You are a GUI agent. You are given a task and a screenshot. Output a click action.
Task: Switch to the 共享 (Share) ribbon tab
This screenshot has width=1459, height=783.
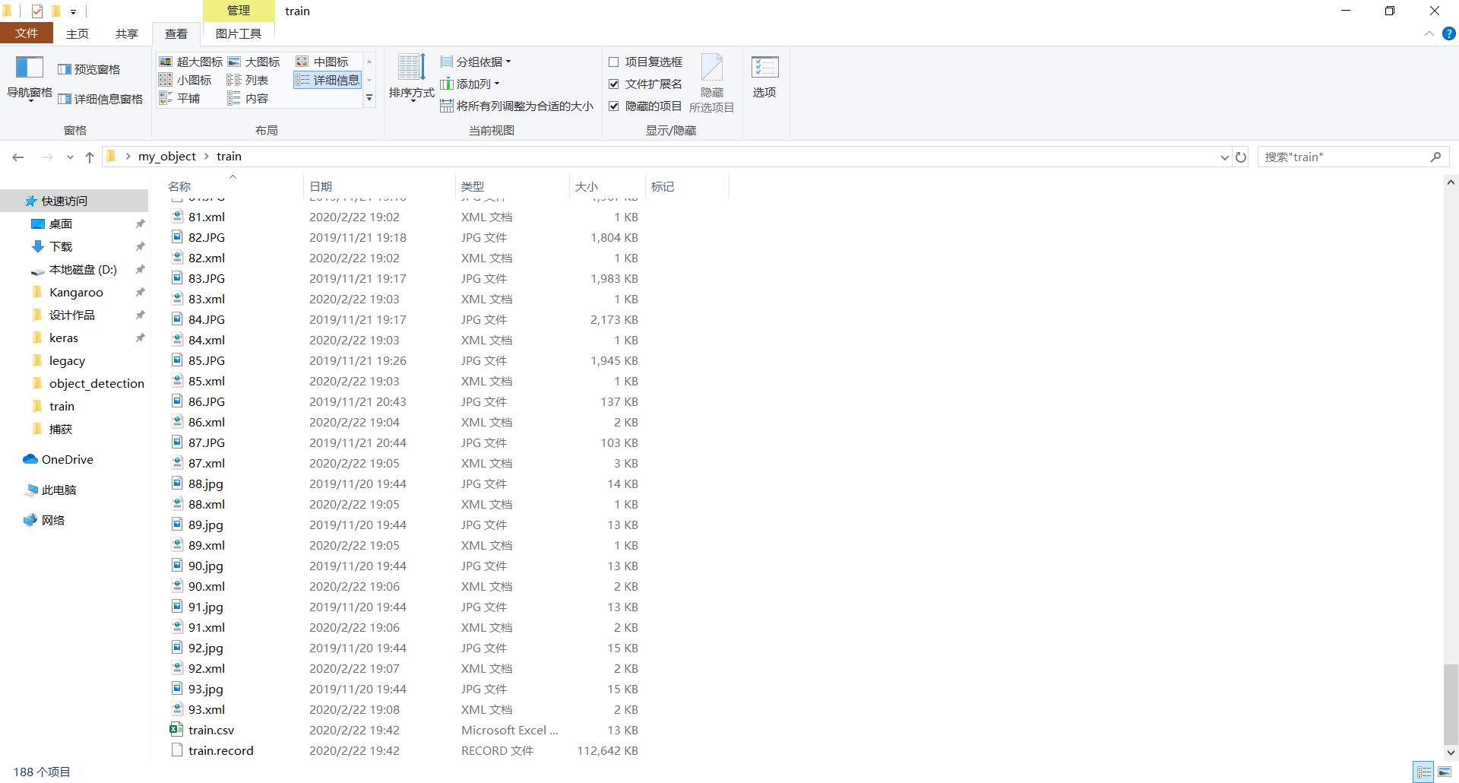126,33
